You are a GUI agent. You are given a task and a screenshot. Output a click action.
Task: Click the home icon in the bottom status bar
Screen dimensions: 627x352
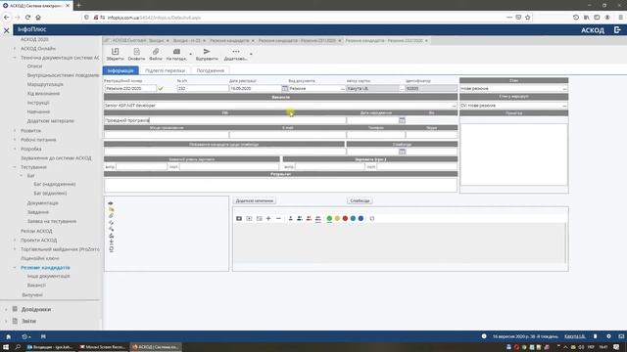coord(9,336)
